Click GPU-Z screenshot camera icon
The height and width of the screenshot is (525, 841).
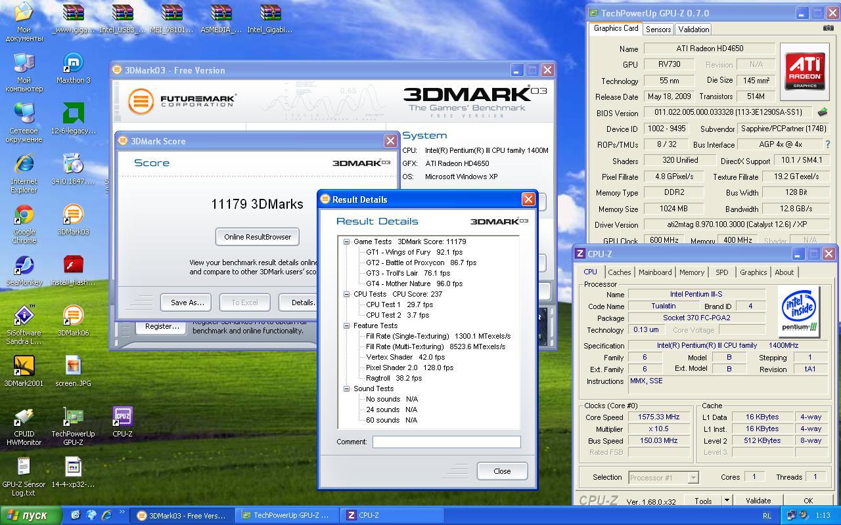tap(828, 28)
